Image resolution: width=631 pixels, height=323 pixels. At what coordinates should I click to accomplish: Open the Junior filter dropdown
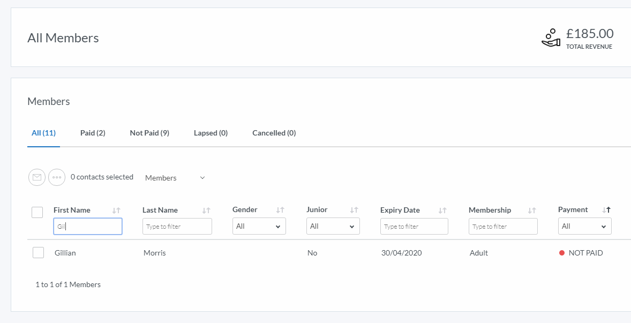[333, 227]
